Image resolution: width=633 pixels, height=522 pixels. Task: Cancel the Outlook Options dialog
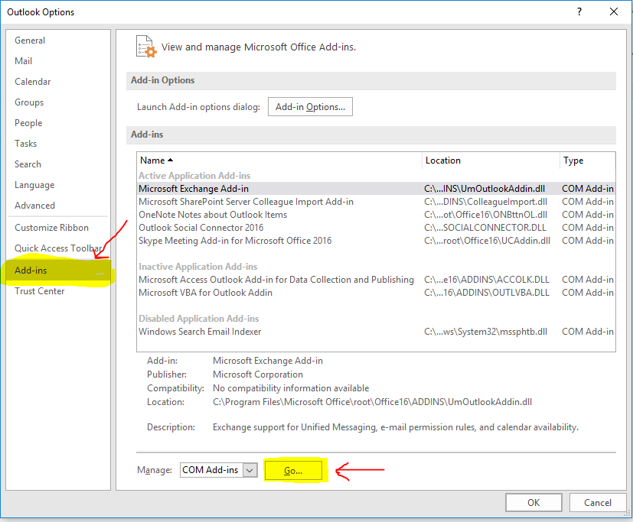[598, 503]
